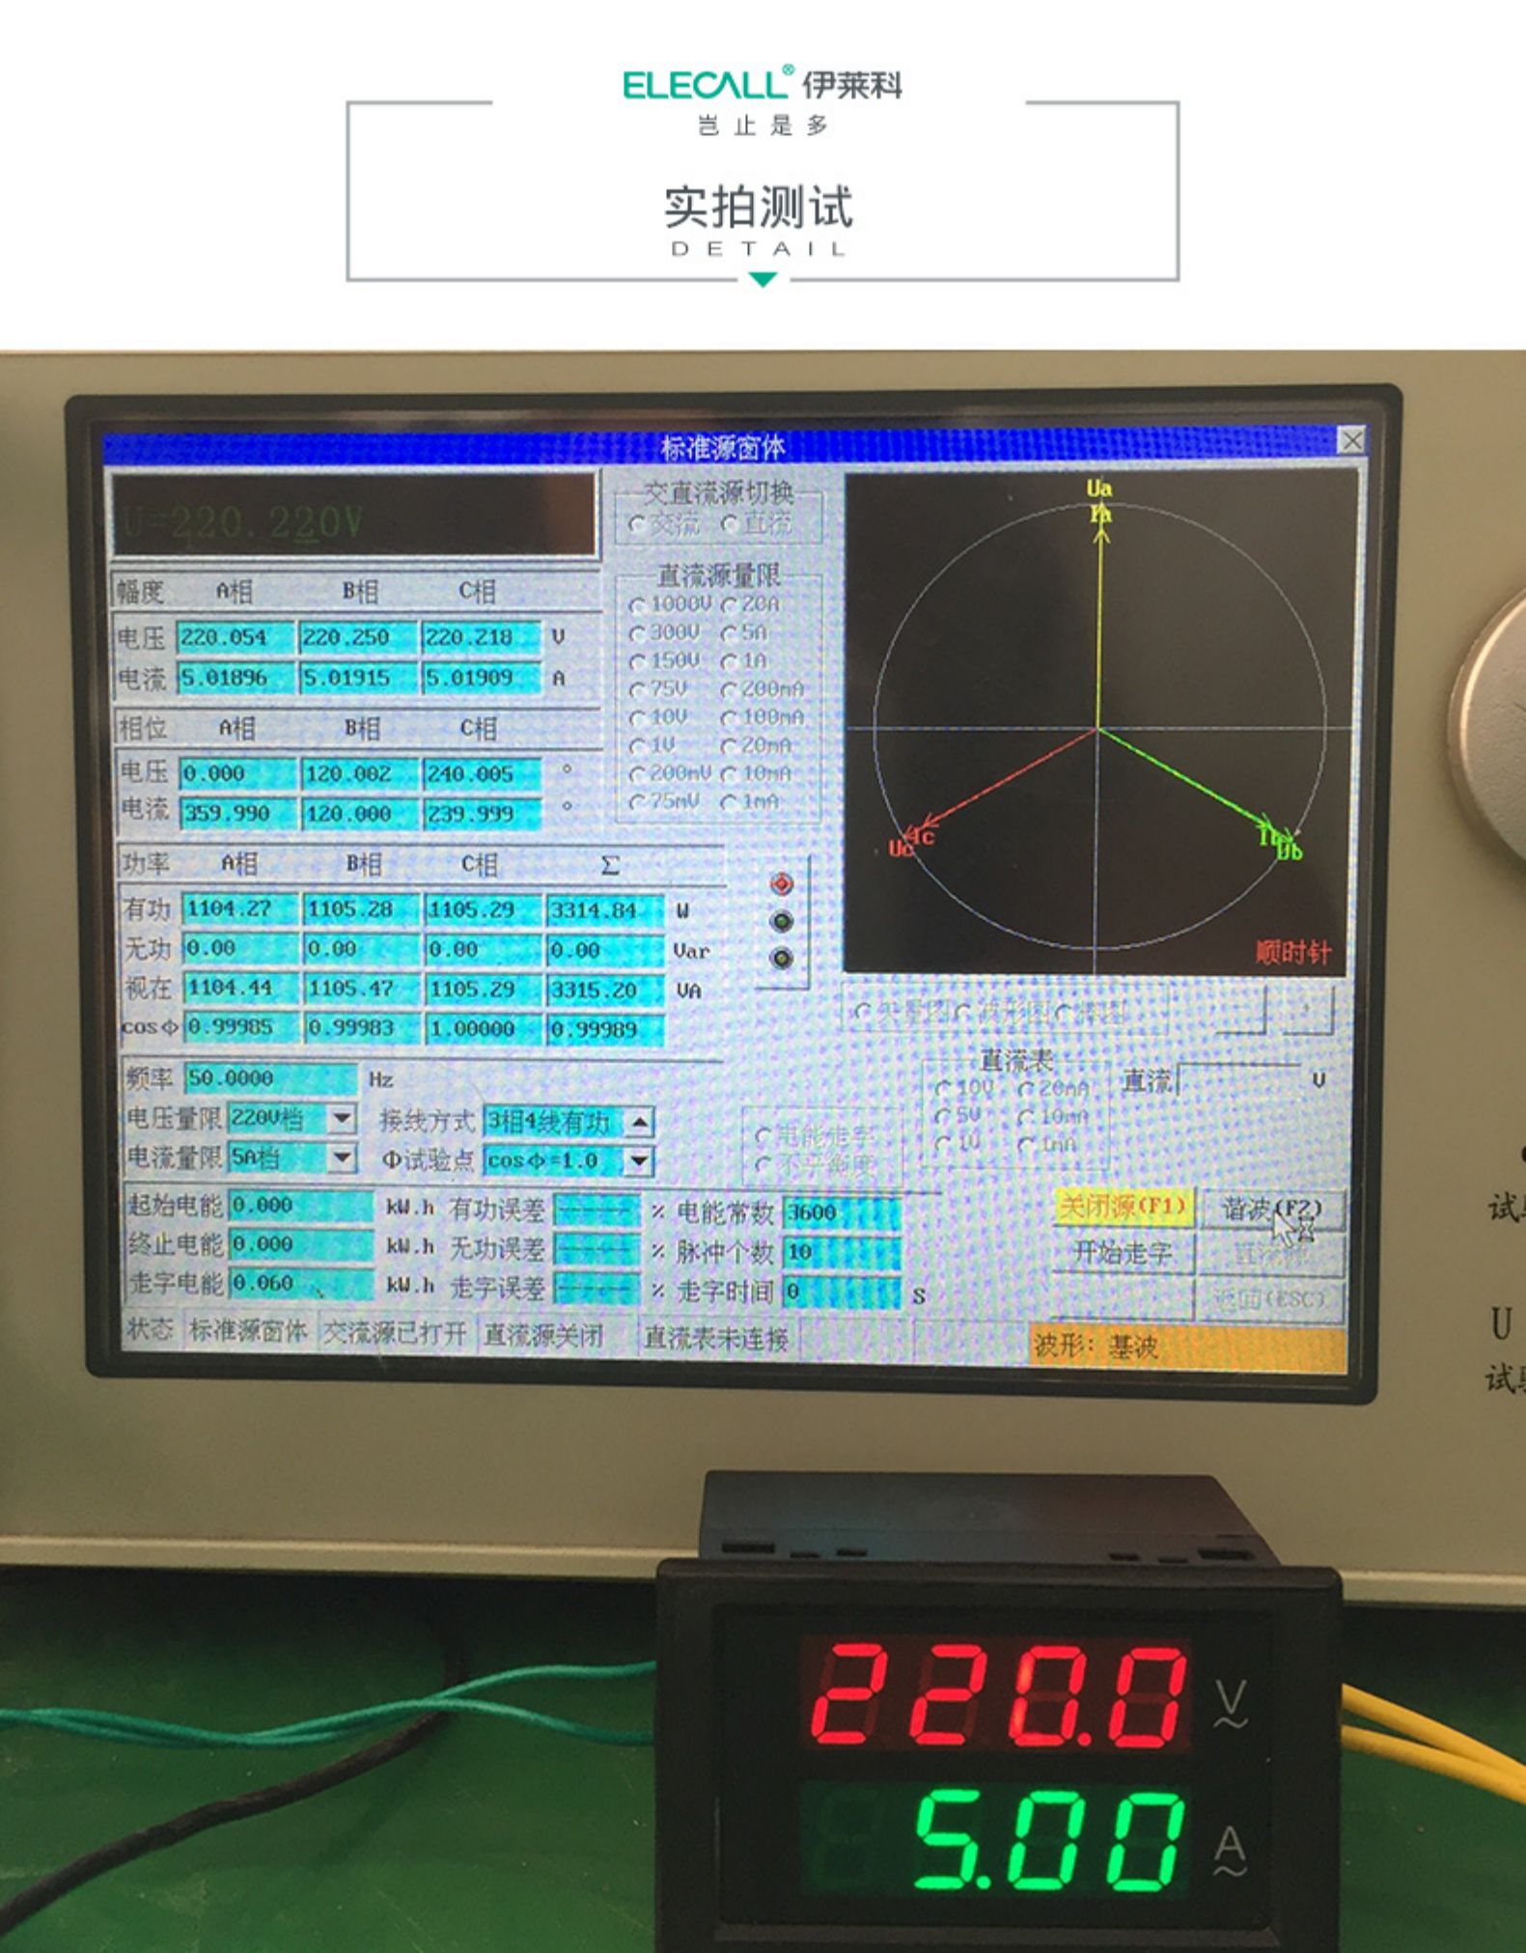Choose the 1000V DC range option
The height and width of the screenshot is (1953, 1526).
pyautogui.click(x=638, y=606)
